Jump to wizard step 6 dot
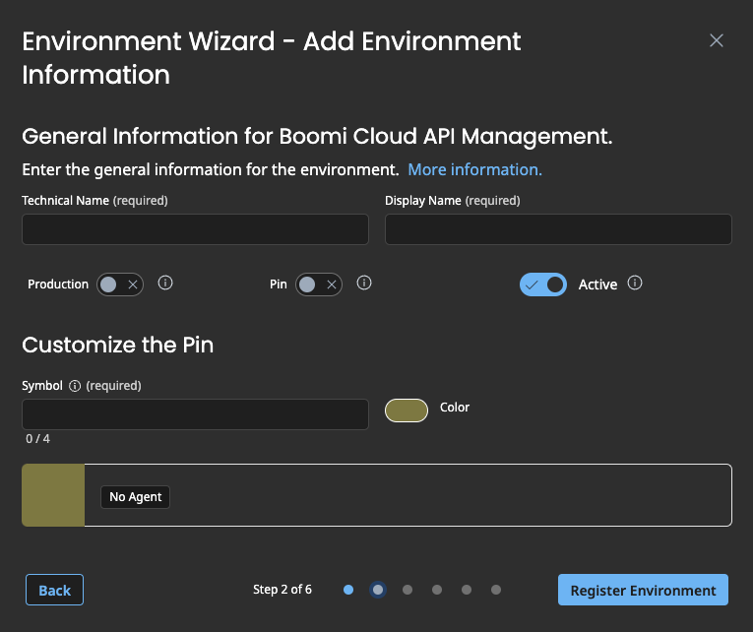Screen dimensions: 753x632 pos(496,590)
